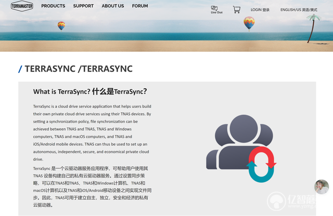The image size is (333, 216).
Task: Open the PRODUCTS menu
Action: pos(53,6)
